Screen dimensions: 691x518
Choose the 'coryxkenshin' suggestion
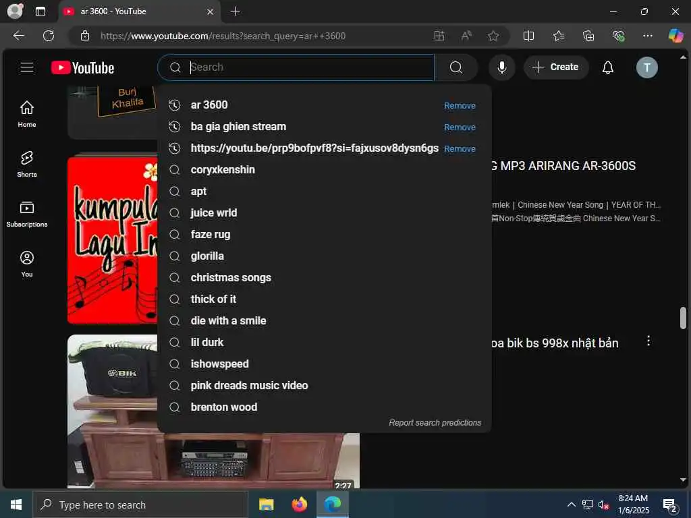pyautogui.click(x=324, y=169)
